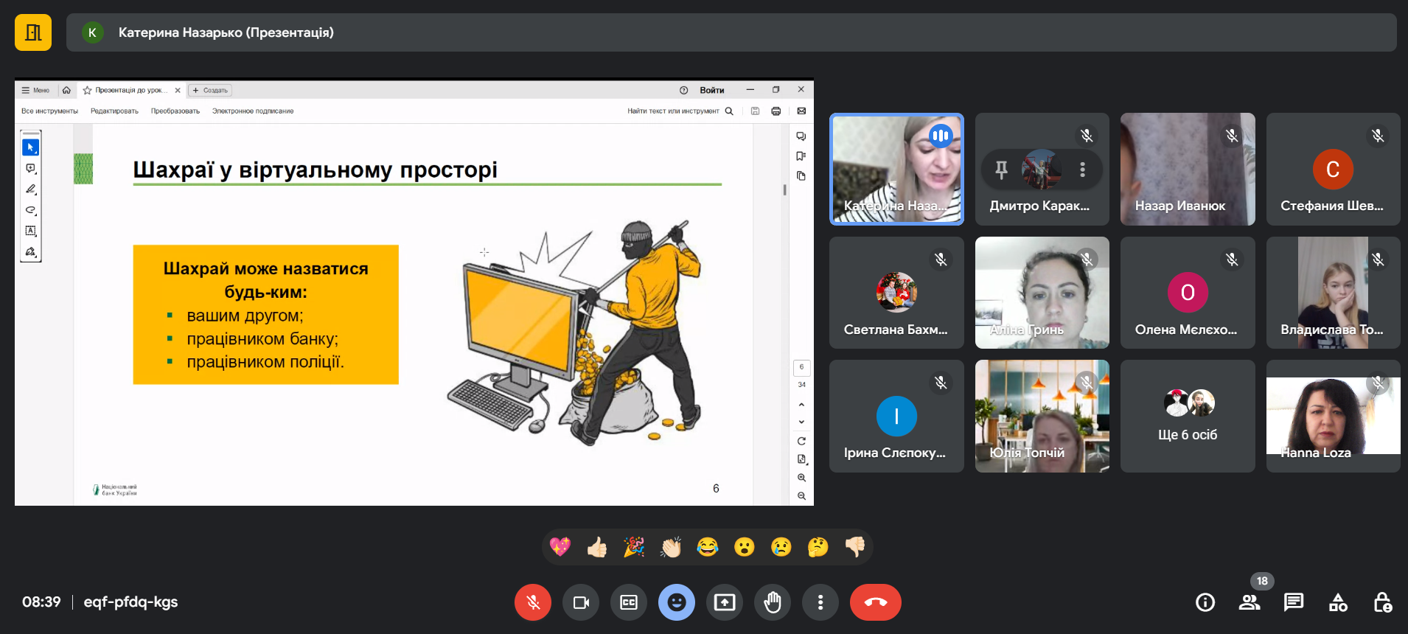Open meeting details info icon
This screenshot has height=634, width=1408.
tap(1205, 602)
